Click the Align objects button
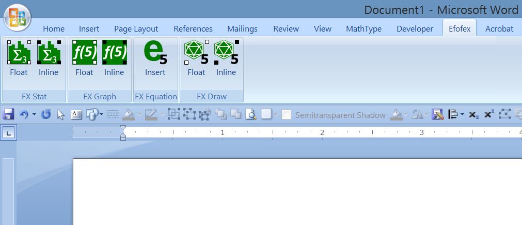The image size is (522, 225). (x=453, y=115)
